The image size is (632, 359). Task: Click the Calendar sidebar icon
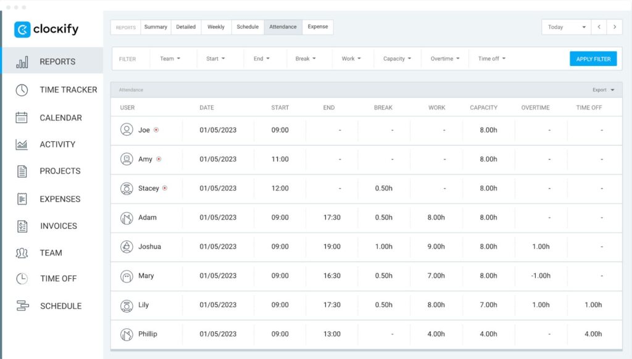click(x=22, y=118)
